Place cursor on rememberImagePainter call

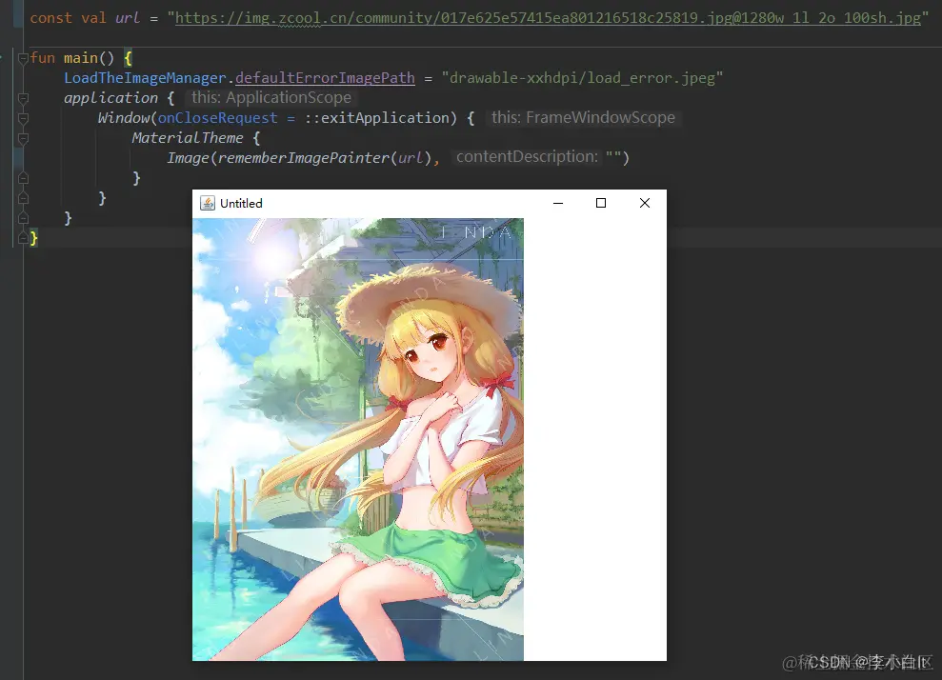click(304, 158)
